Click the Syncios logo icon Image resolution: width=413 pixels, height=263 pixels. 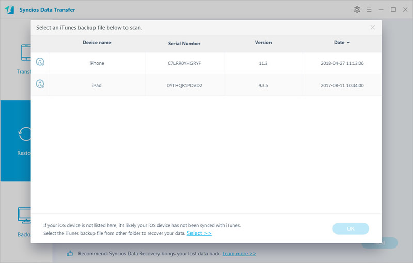point(9,10)
